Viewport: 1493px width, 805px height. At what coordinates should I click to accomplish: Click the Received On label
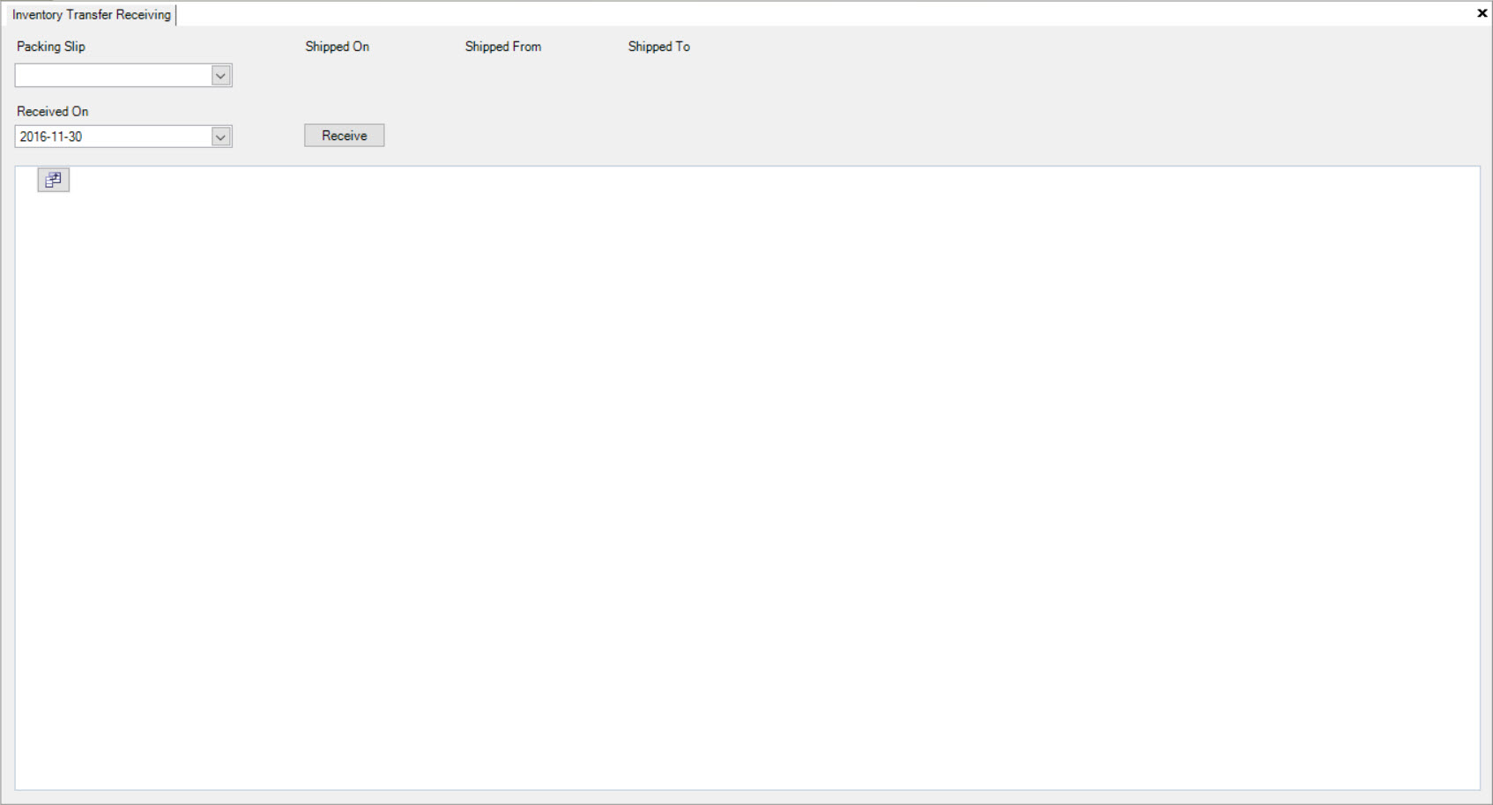(53, 112)
